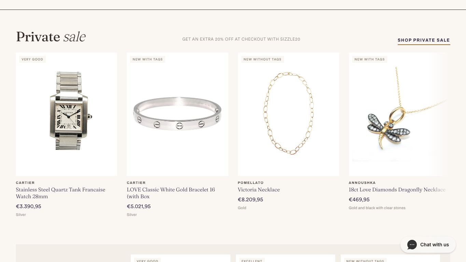The width and height of the screenshot is (466, 262).
Task: Click the chat bubble icon
Action: click(412, 245)
